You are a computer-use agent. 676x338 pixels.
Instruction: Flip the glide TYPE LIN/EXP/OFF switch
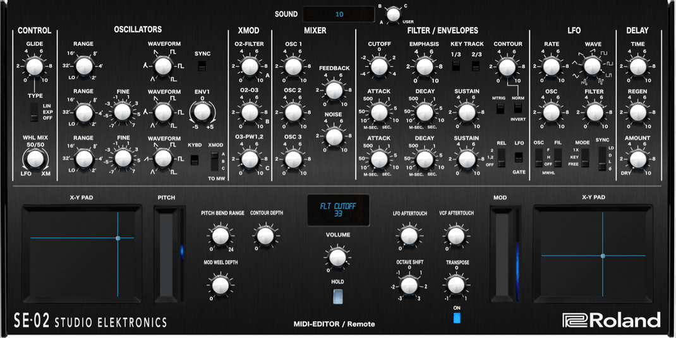35,112
